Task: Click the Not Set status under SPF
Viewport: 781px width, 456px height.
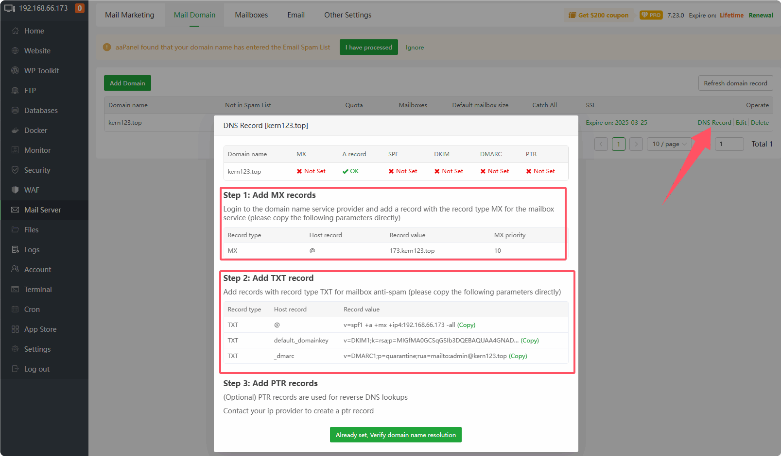Action: 403,171
